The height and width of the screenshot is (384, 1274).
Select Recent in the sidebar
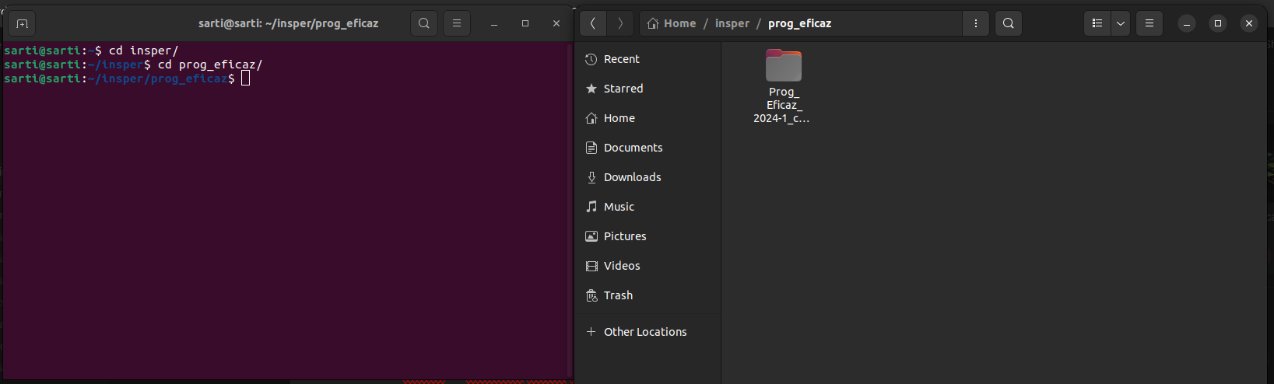[x=621, y=59]
